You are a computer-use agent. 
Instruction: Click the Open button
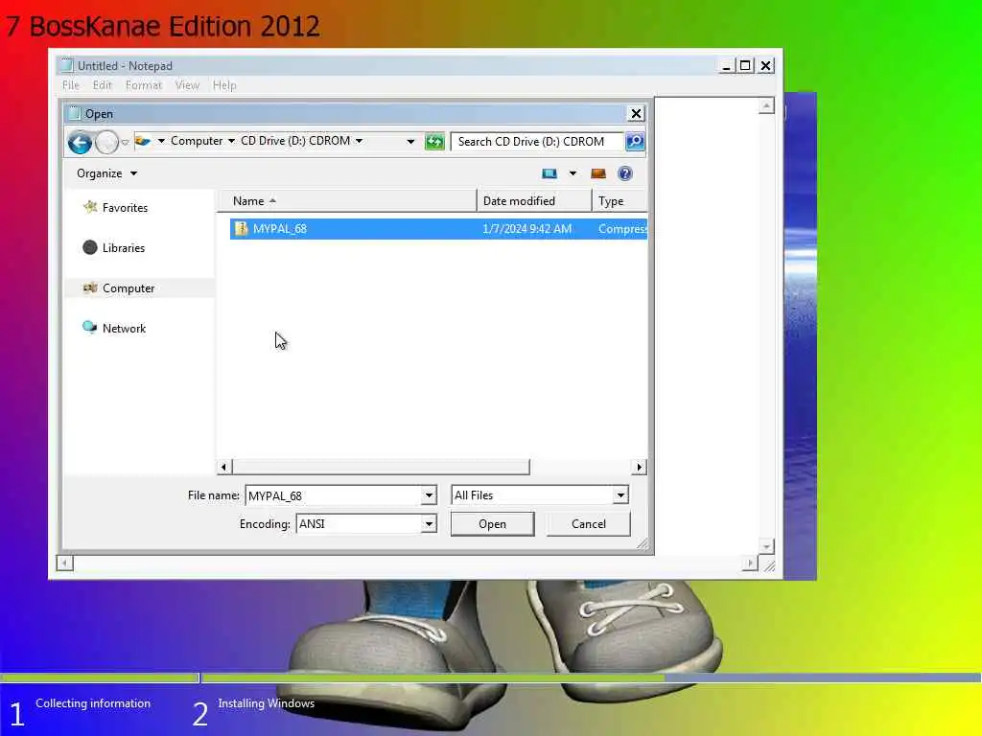[492, 524]
